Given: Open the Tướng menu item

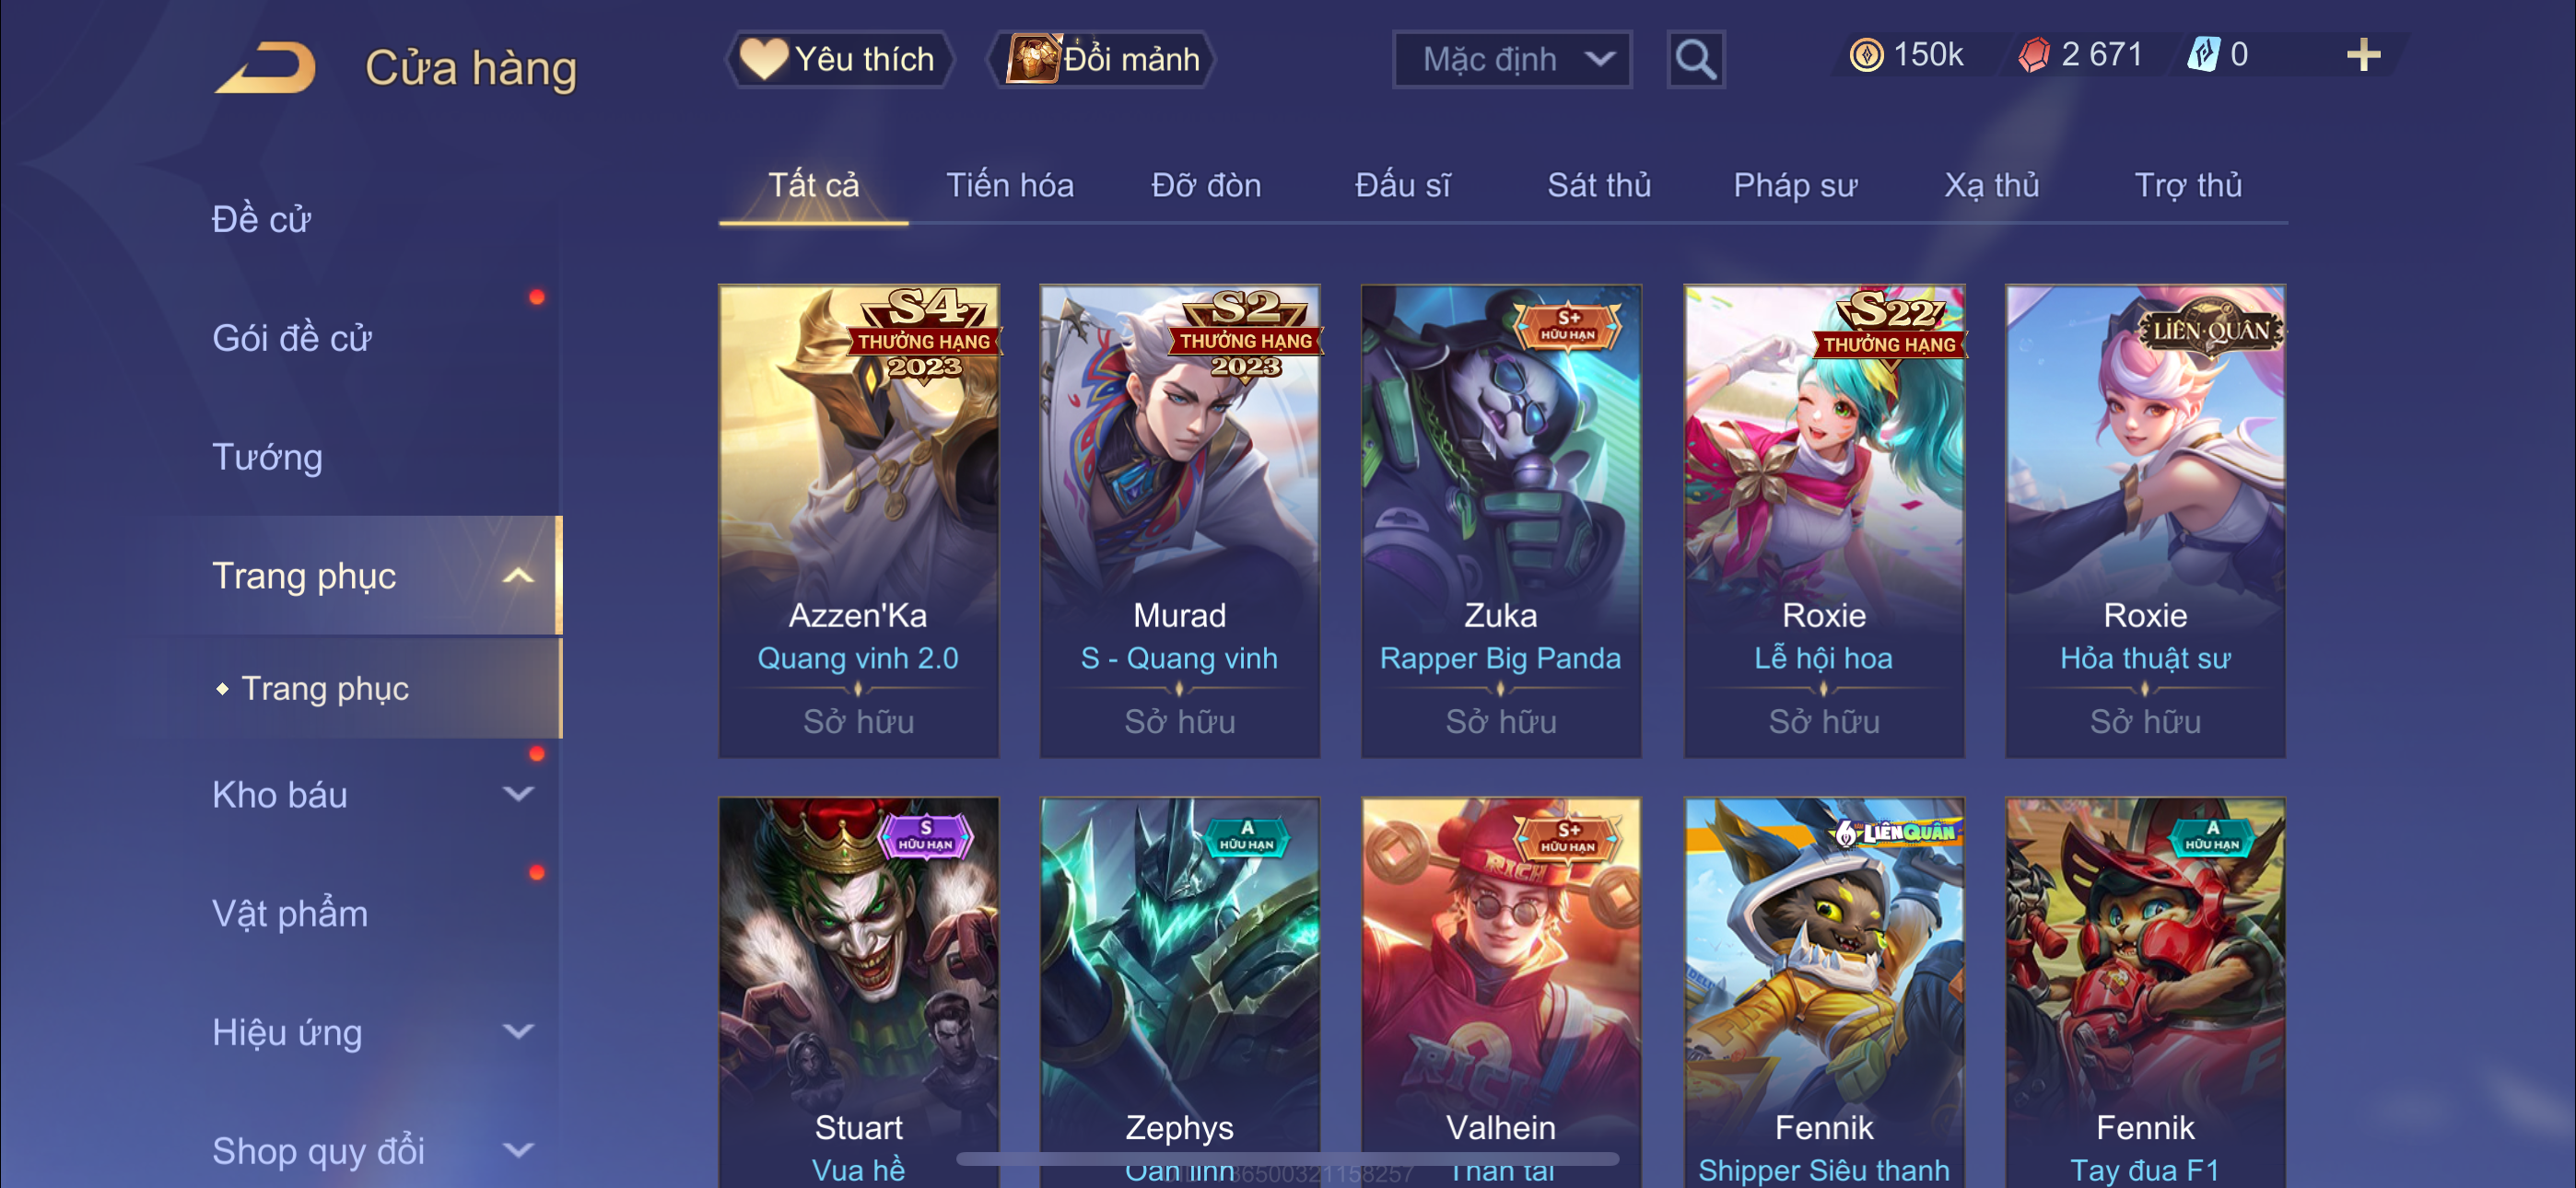Looking at the screenshot, I should pyautogui.click(x=267, y=457).
